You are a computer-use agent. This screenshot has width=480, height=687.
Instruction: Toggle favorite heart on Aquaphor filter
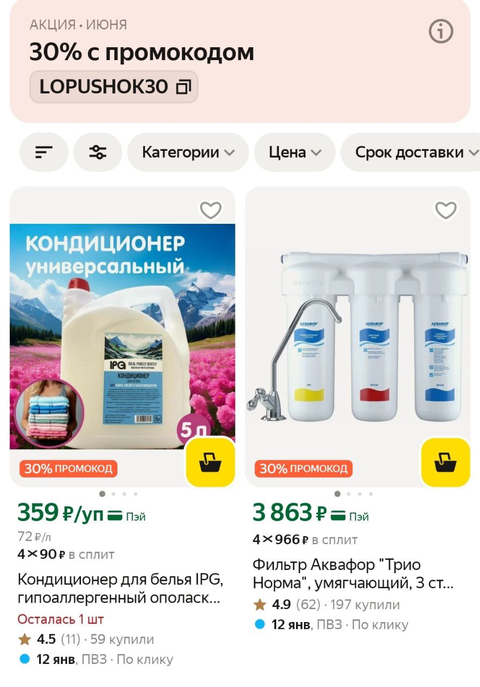click(x=446, y=210)
